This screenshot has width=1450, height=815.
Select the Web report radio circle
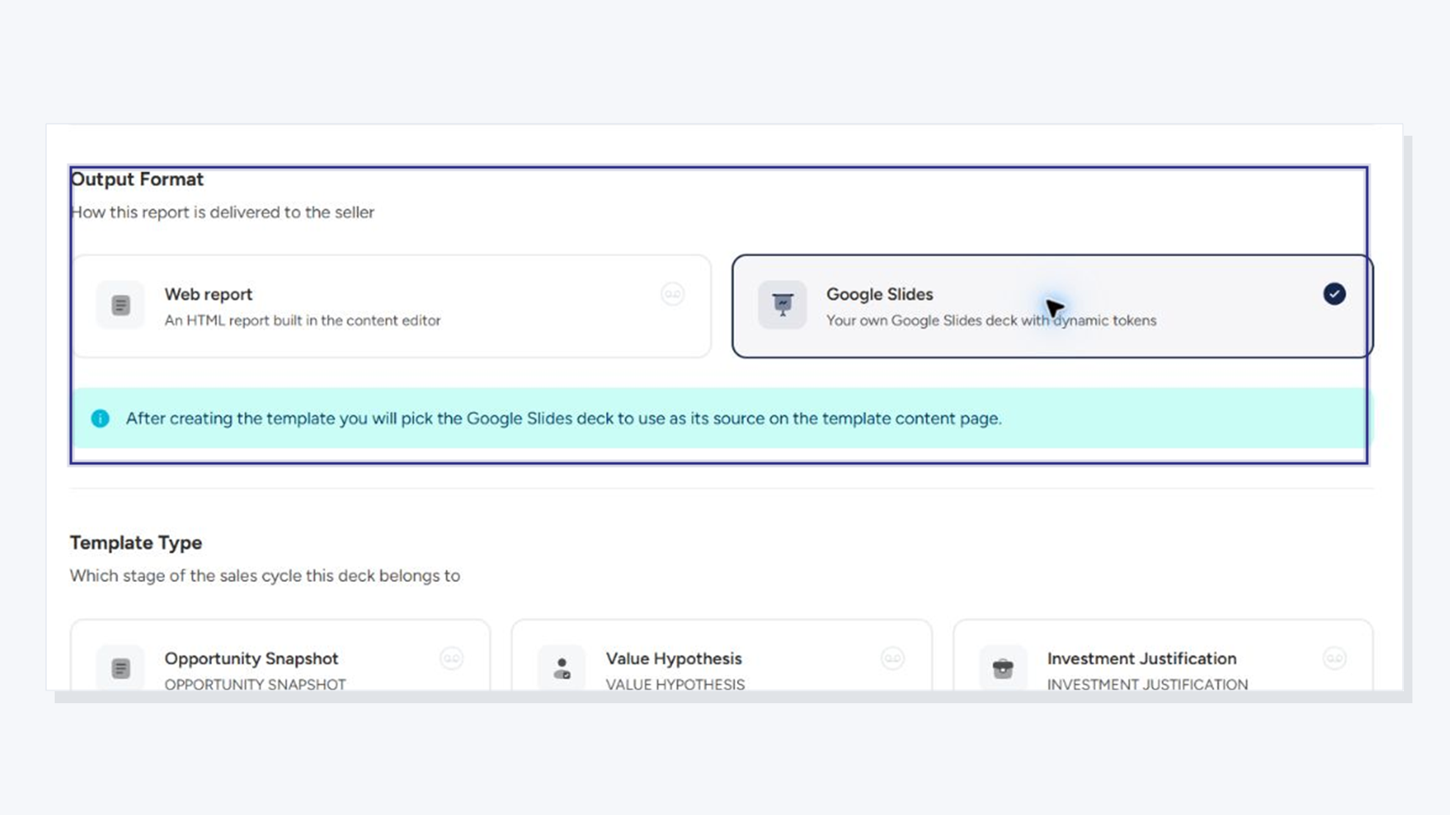tap(673, 294)
